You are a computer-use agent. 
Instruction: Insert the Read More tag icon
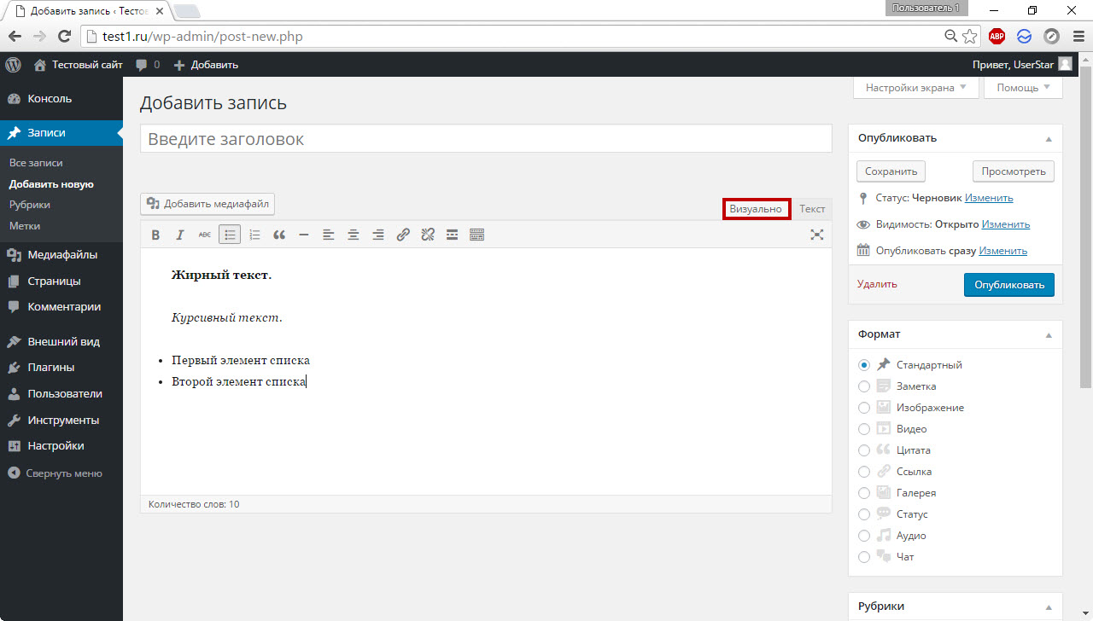pyautogui.click(x=453, y=235)
